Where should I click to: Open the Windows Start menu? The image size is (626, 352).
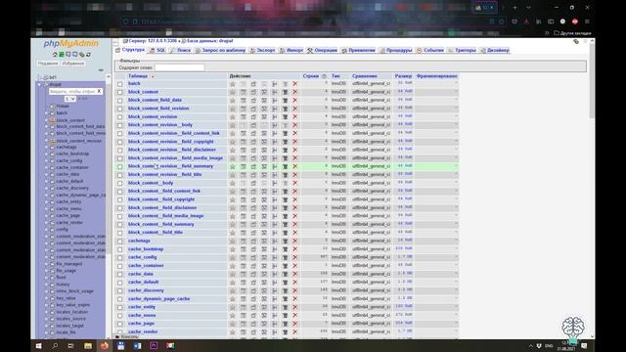pos(39,345)
